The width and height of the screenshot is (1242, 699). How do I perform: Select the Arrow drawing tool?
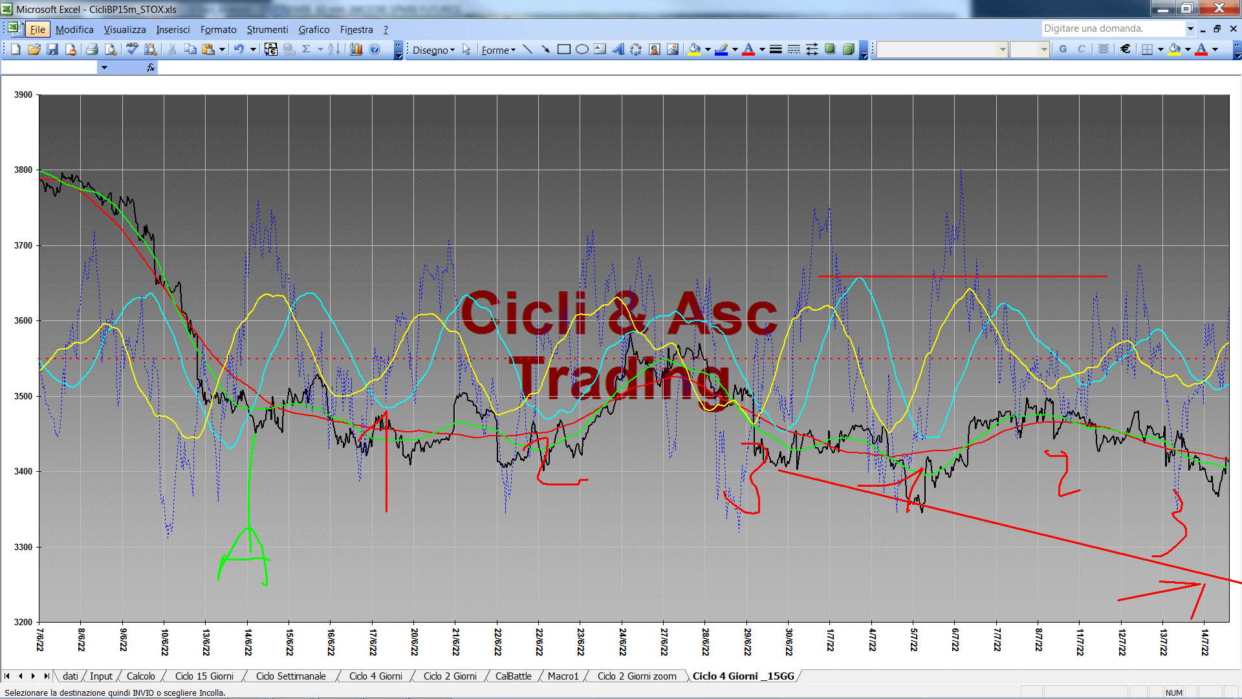pyautogui.click(x=545, y=49)
